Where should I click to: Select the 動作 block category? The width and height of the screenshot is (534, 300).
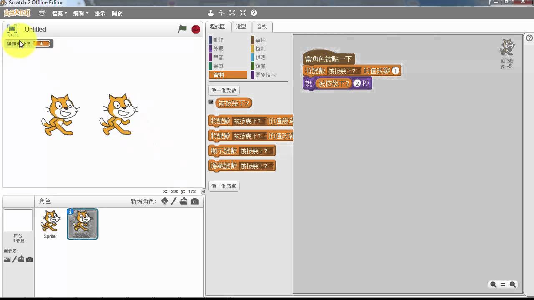228,40
